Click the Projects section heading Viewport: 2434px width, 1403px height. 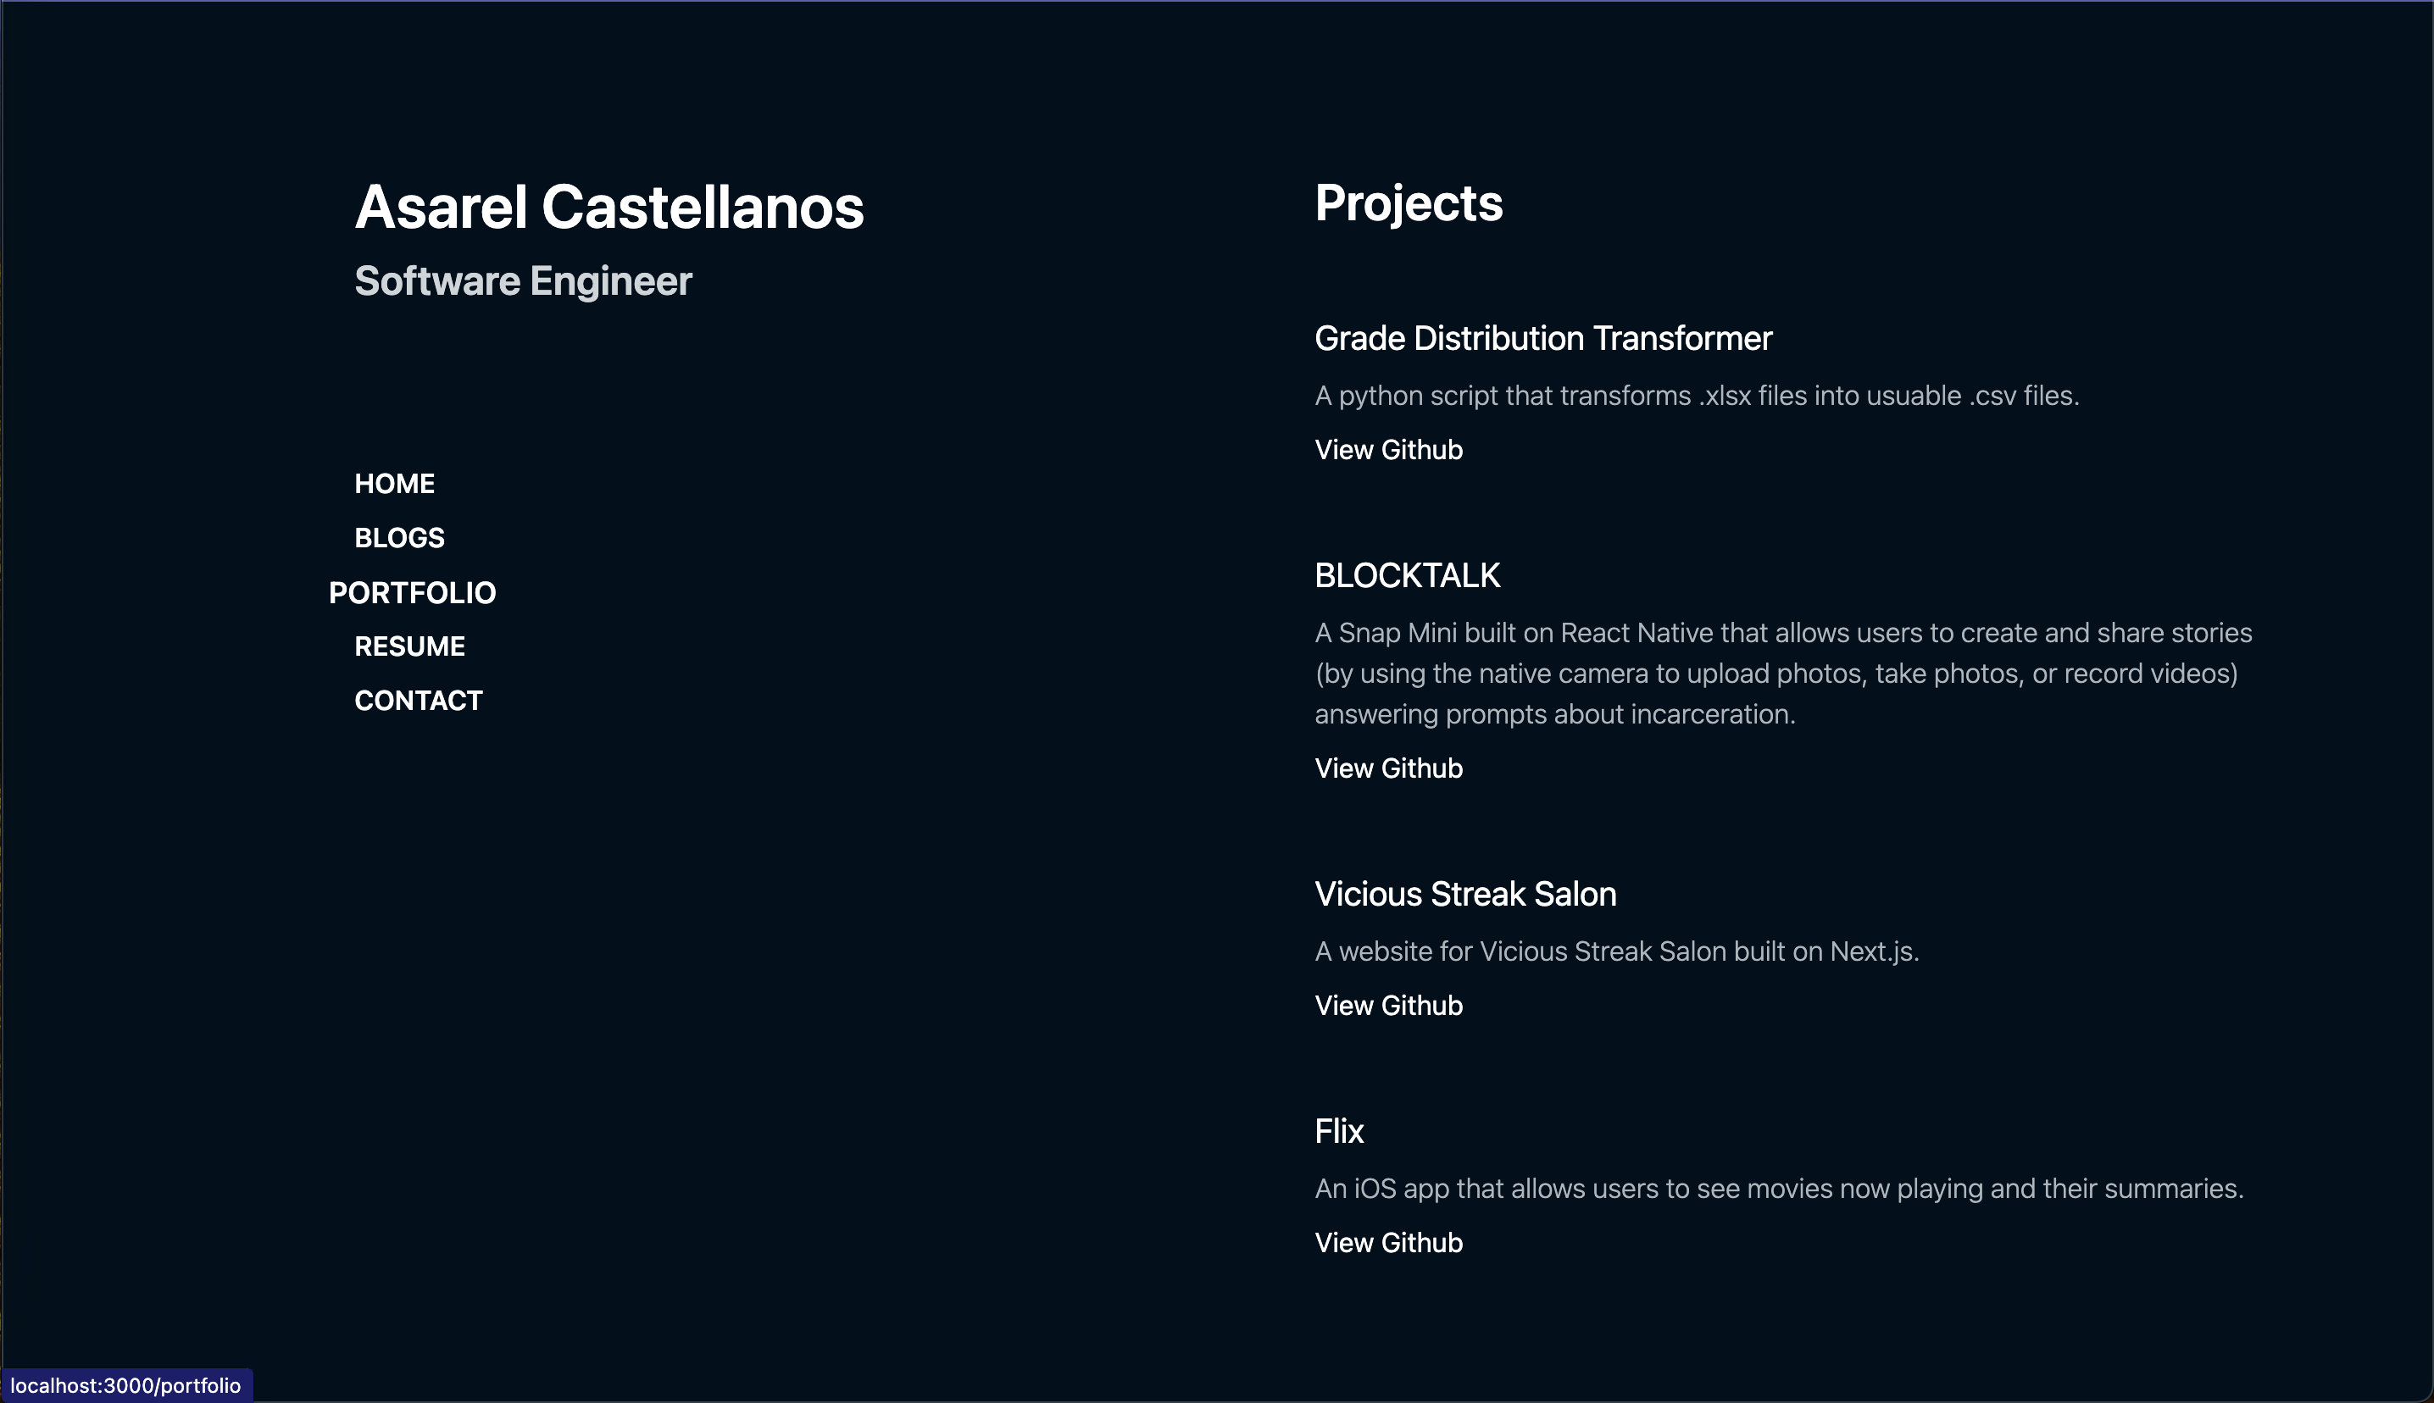coord(1409,203)
